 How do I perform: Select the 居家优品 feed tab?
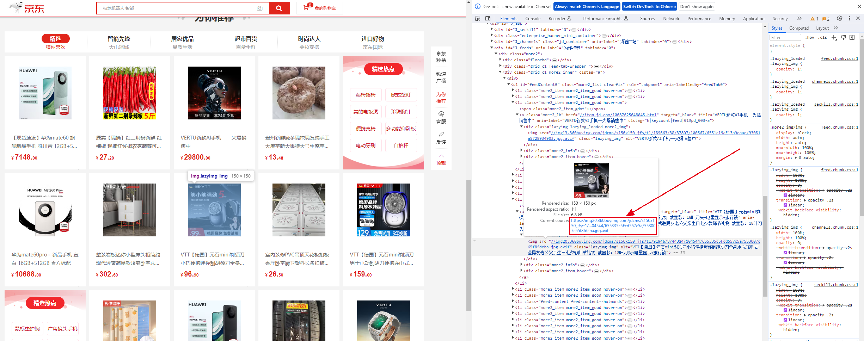click(182, 42)
